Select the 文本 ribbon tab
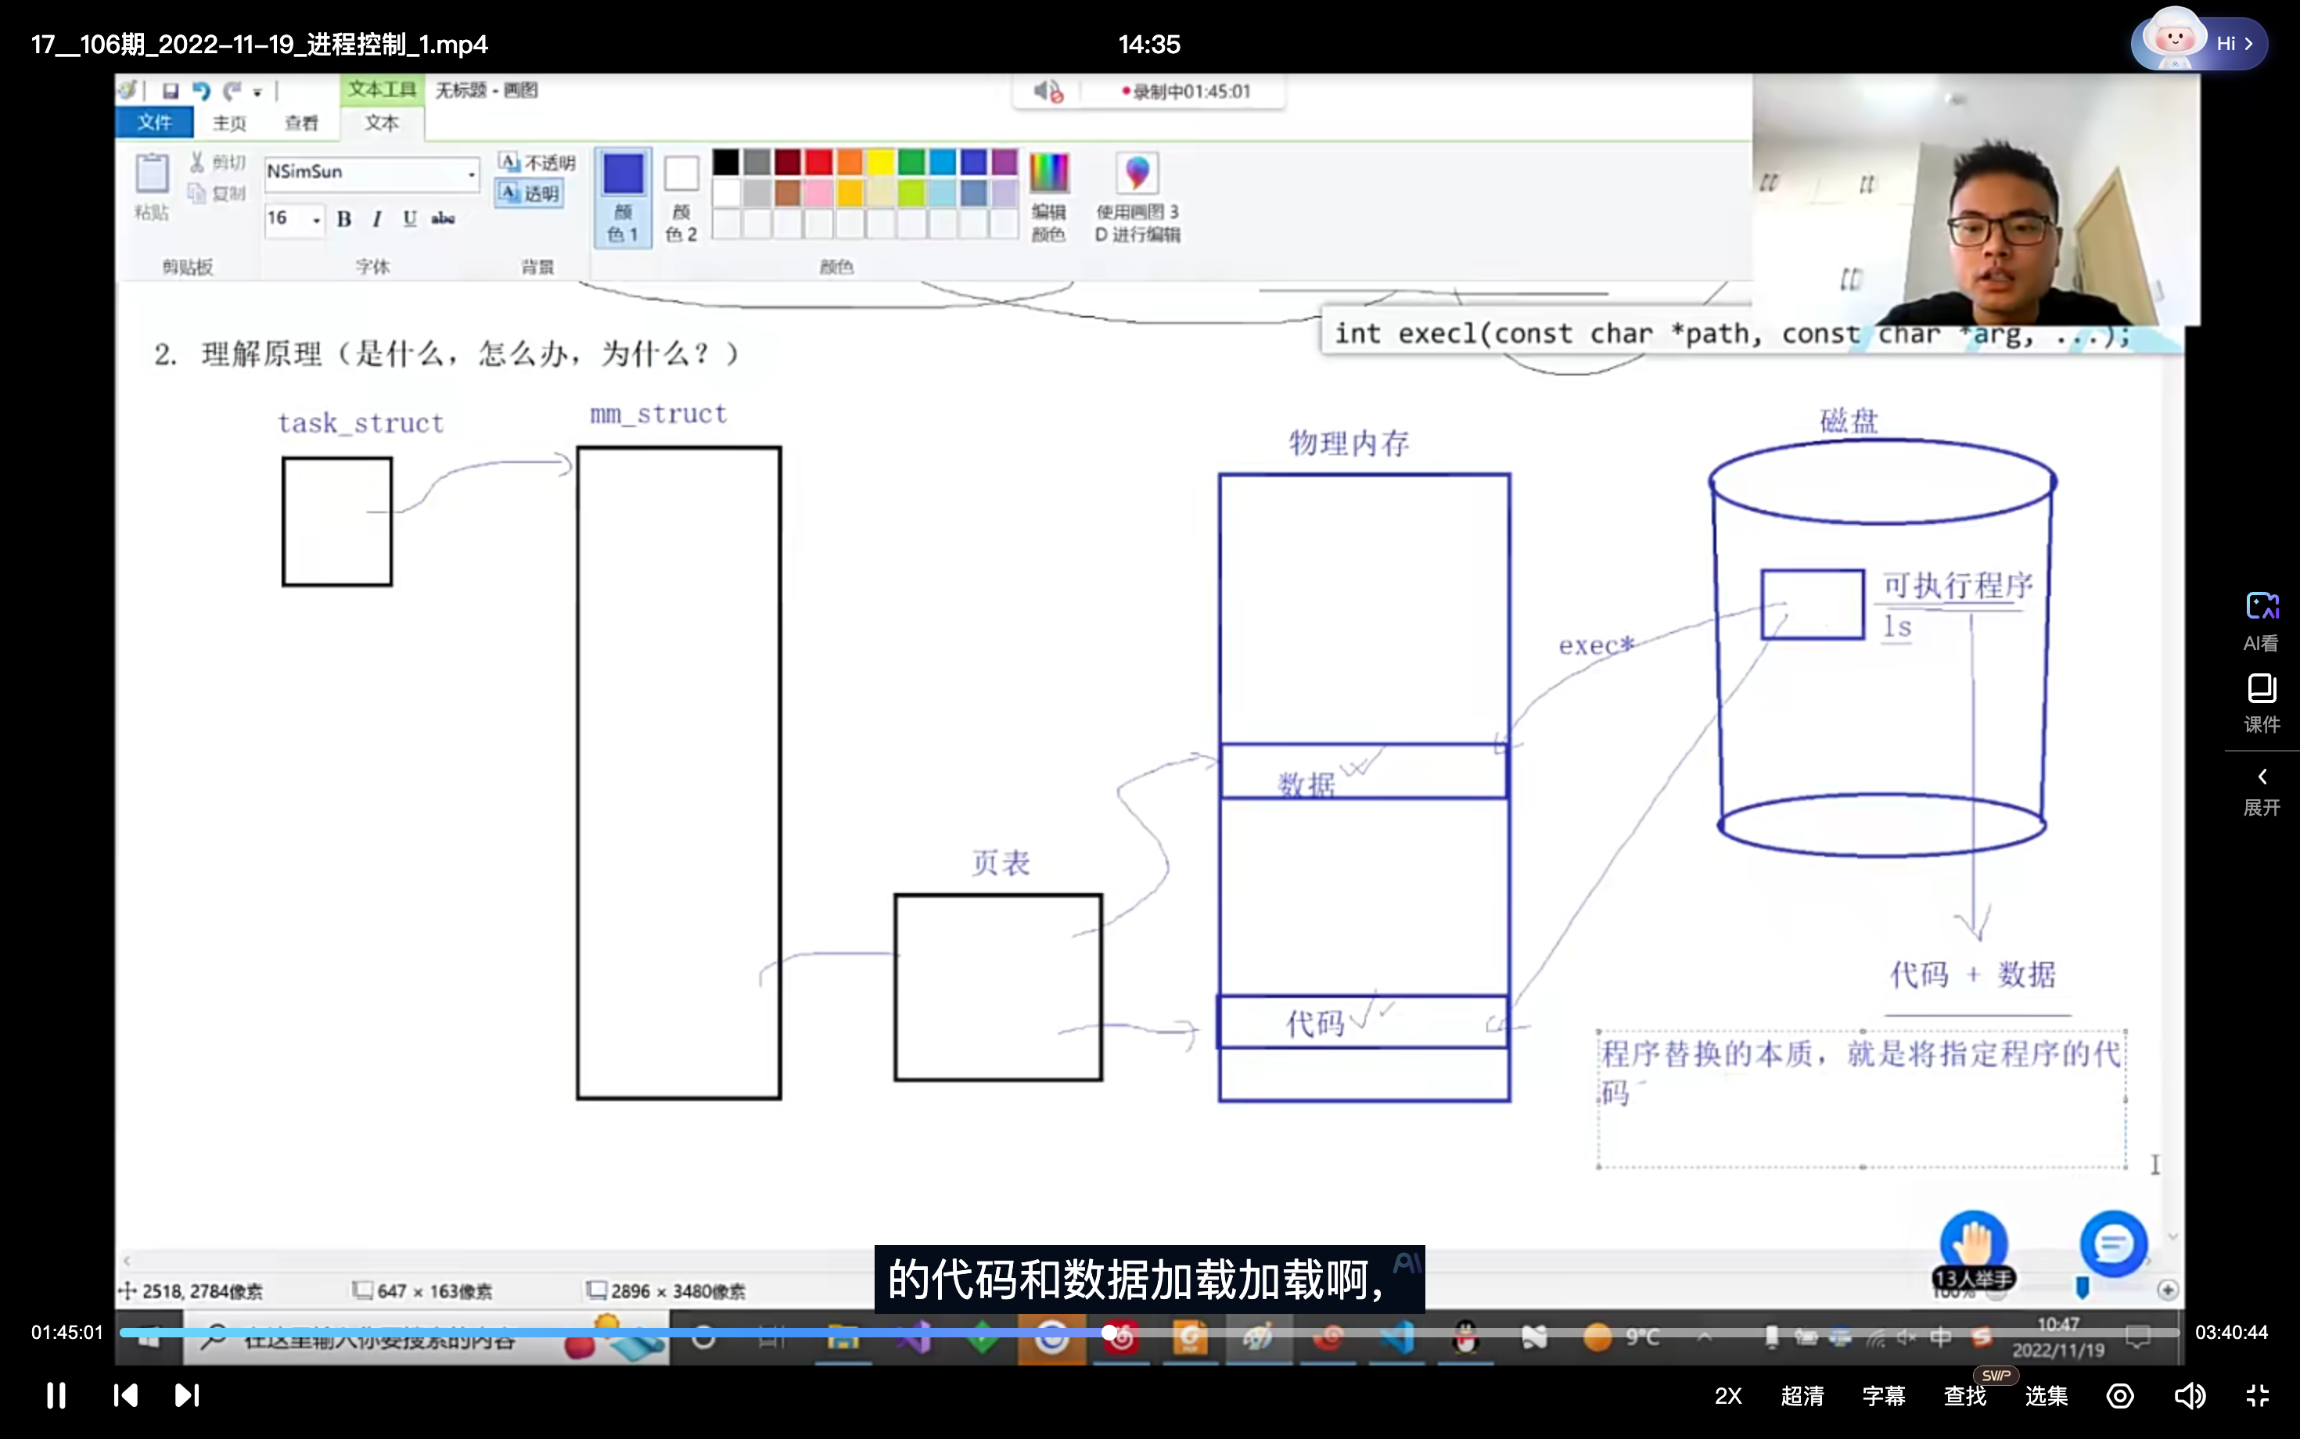The width and height of the screenshot is (2300, 1439). click(382, 123)
